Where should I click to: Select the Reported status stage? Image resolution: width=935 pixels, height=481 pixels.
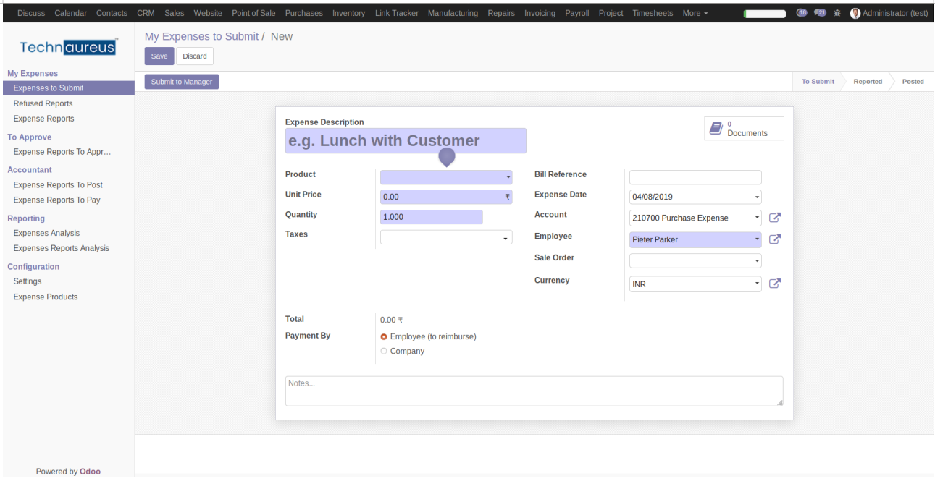(x=868, y=82)
